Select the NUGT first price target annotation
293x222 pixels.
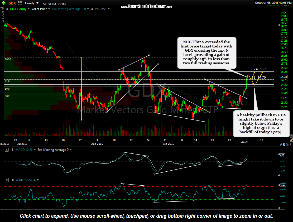pyautogui.click(x=207, y=52)
